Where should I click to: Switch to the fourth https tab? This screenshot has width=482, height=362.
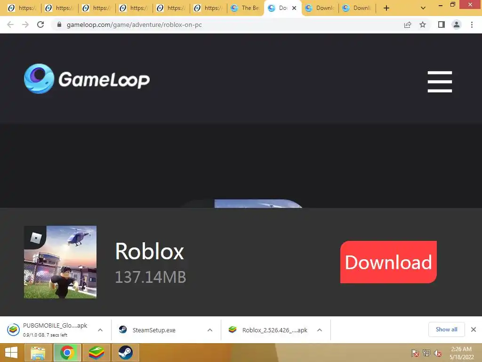(134, 8)
